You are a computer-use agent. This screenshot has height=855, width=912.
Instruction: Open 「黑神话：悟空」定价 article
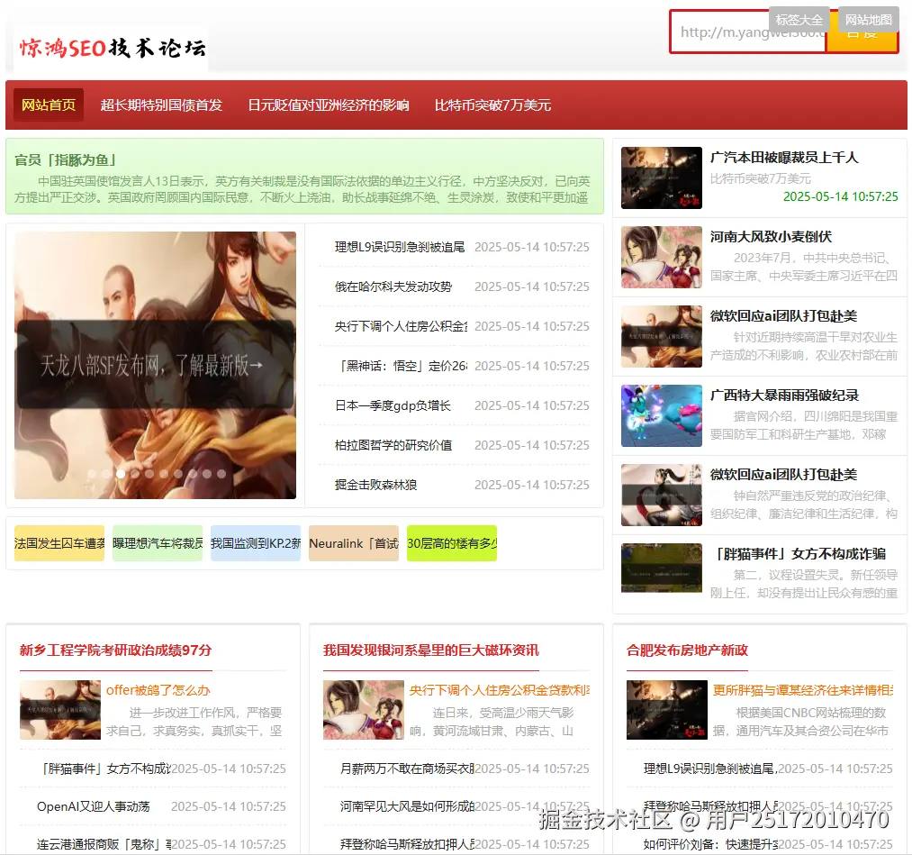(x=401, y=366)
